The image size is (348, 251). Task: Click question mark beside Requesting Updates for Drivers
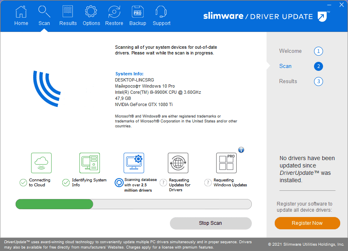(163, 183)
